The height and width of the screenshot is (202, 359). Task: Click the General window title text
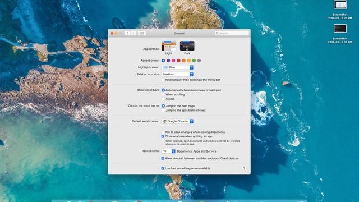pos(179,33)
